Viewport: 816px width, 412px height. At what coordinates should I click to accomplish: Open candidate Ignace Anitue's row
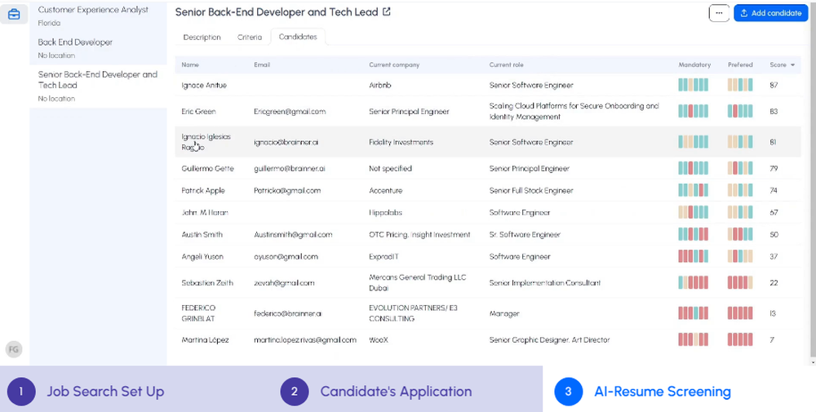[204, 85]
